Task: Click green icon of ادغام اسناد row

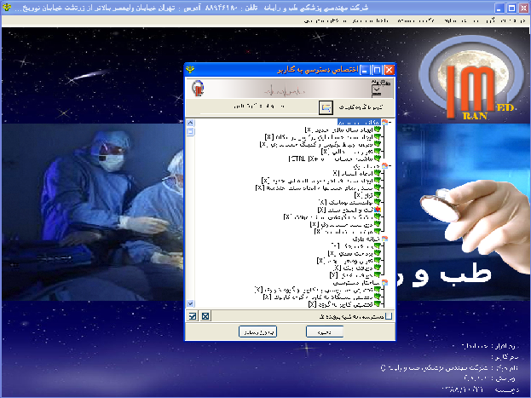Action: pos(378,173)
